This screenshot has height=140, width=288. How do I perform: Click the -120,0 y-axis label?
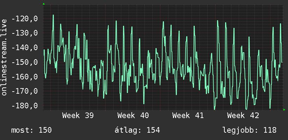(x=24, y=19)
